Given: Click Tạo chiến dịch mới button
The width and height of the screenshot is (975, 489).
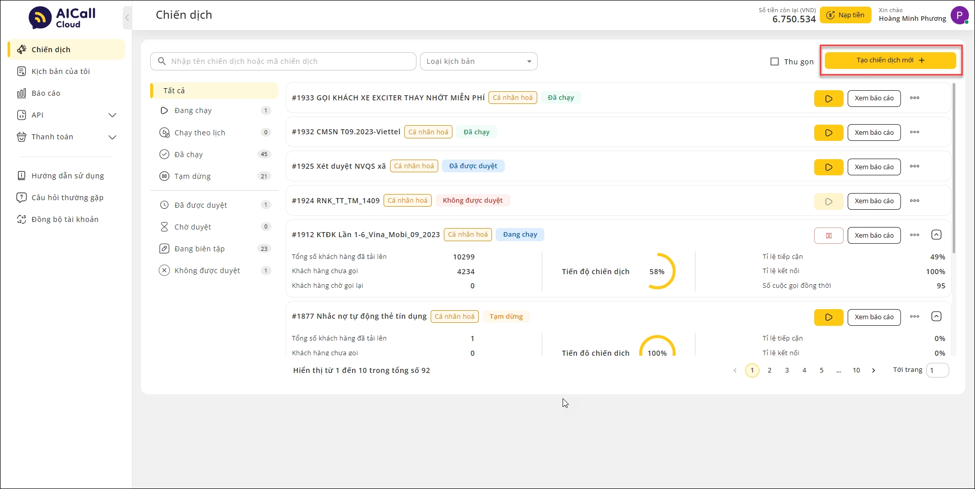Looking at the screenshot, I should tap(890, 60).
